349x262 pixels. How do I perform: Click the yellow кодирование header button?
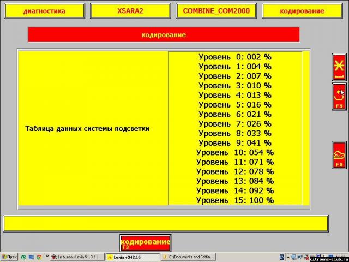click(302, 11)
